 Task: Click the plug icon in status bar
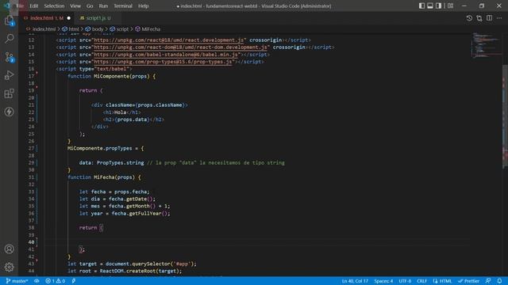[x=74, y=281]
